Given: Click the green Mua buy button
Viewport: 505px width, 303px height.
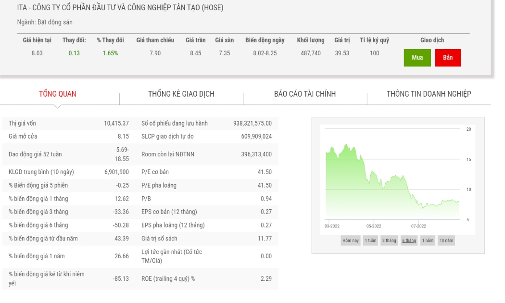Looking at the screenshot, I should pos(417,58).
